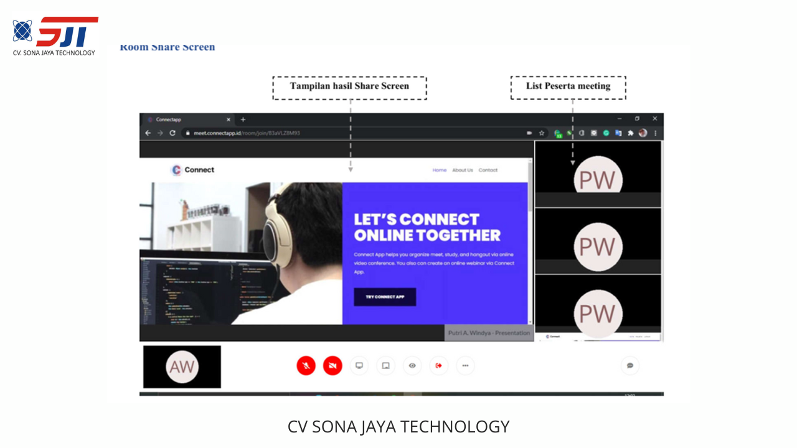Click the browser back arrow

click(148, 133)
